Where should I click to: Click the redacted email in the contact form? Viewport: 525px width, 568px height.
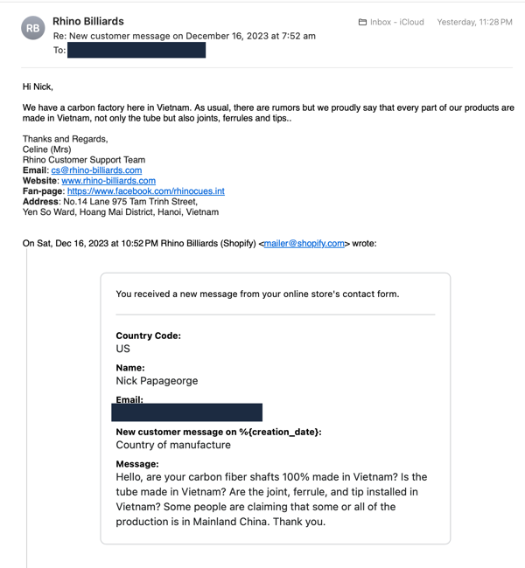pos(187,412)
